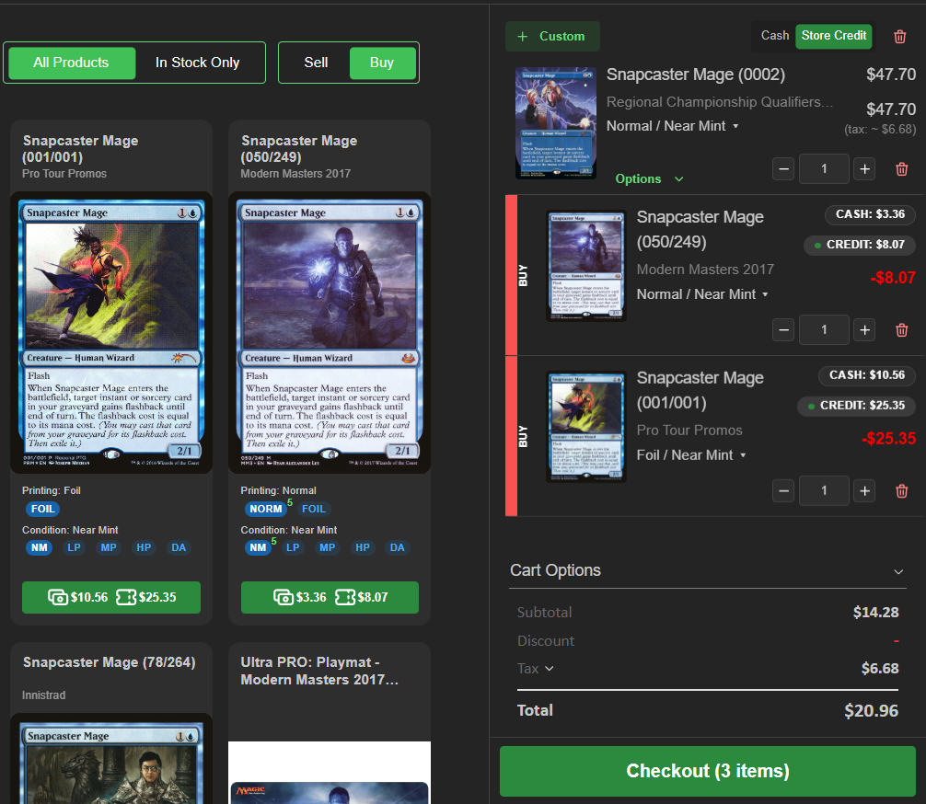
Task: Increase quantity of Snapcaster Mage (0002)
Action: [863, 169]
